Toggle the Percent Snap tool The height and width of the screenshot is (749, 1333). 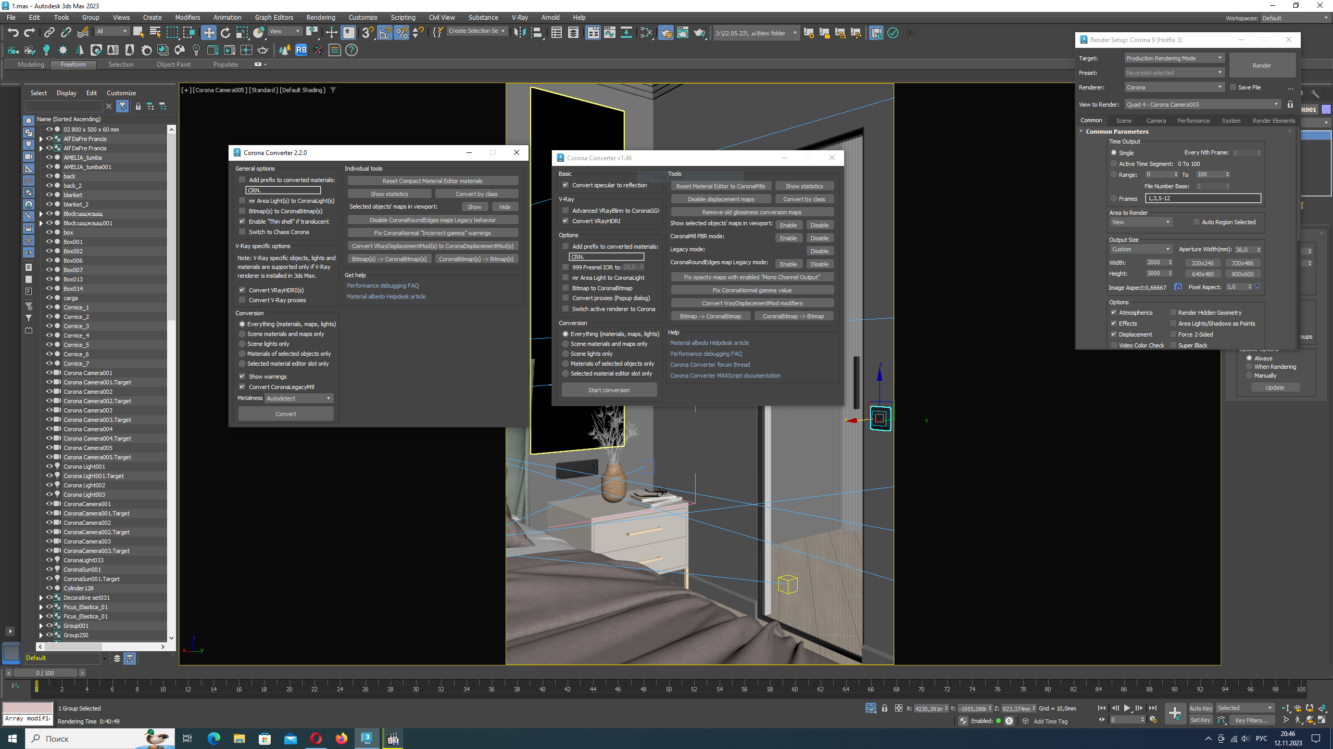point(401,33)
